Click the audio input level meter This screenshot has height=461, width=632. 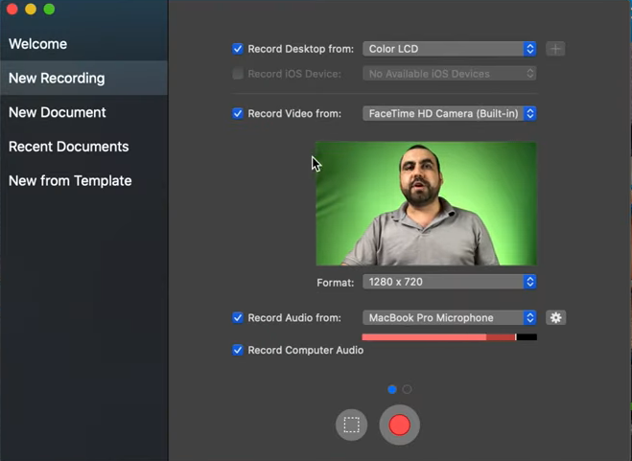(450, 337)
